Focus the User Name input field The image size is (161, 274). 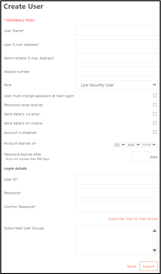point(117,31)
